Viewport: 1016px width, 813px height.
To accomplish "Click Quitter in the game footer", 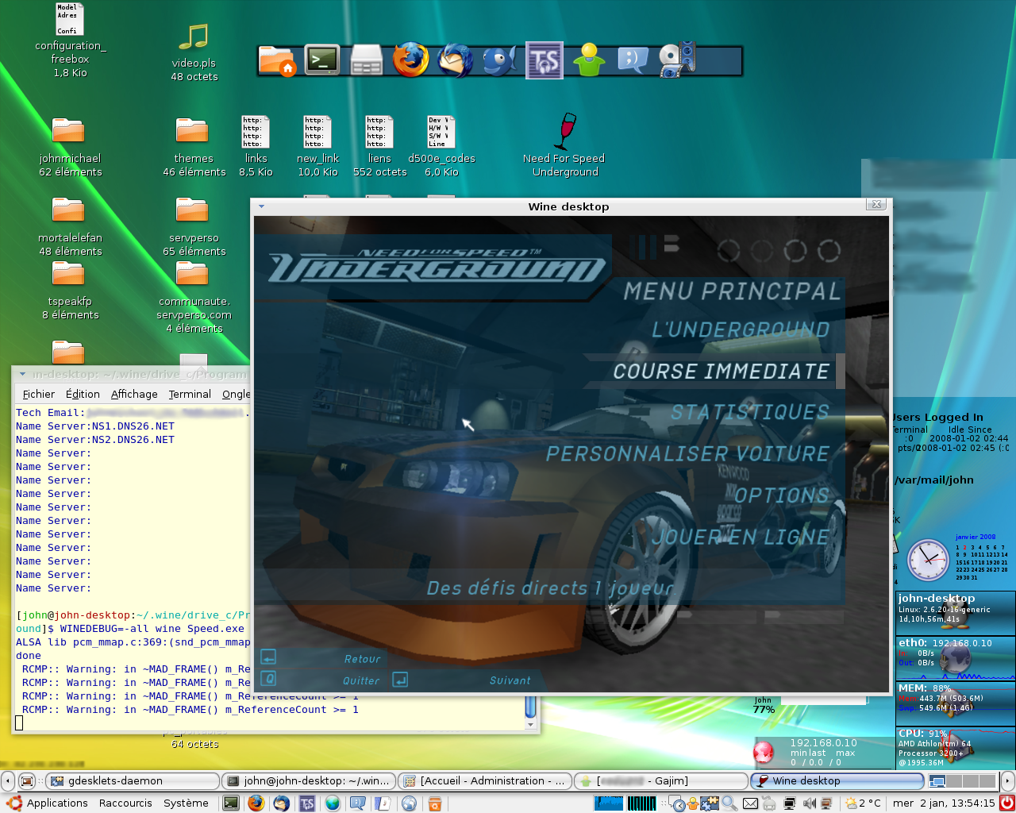I will tap(361, 680).
